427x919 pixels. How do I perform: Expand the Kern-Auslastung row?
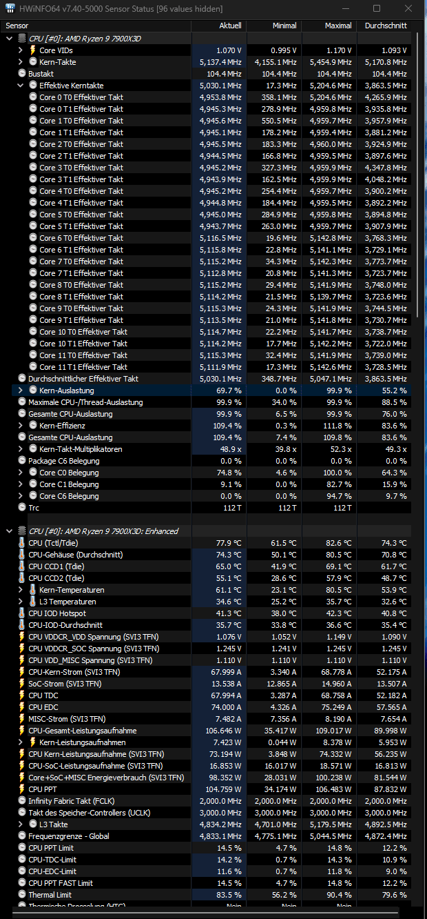pos(21,391)
